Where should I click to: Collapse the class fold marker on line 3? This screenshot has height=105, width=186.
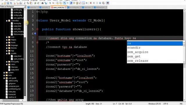pyautogui.click(x=37, y=20)
